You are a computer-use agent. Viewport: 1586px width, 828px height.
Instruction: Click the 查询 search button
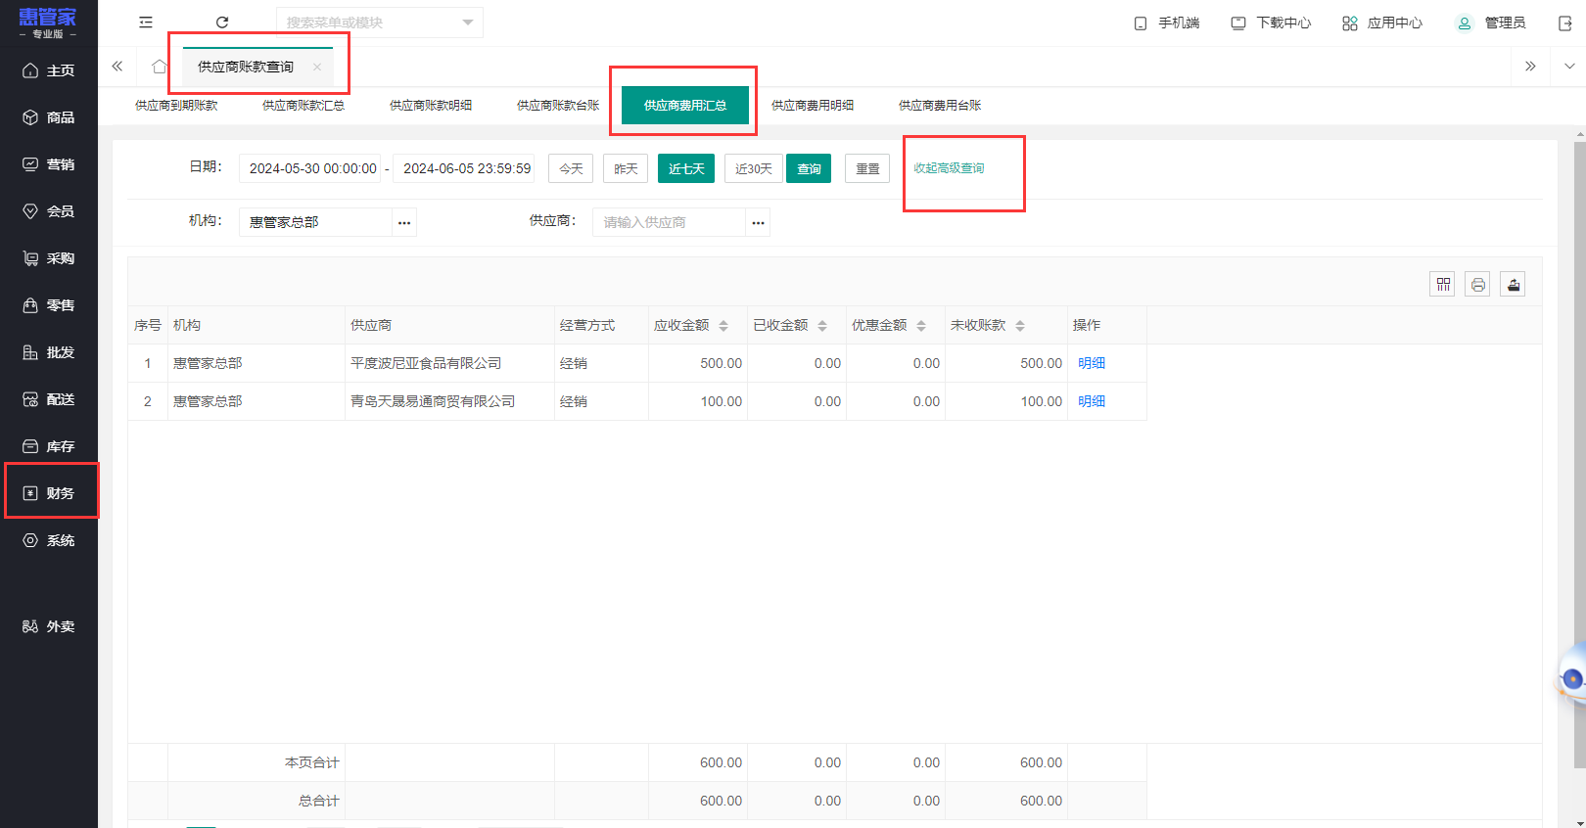pos(809,168)
